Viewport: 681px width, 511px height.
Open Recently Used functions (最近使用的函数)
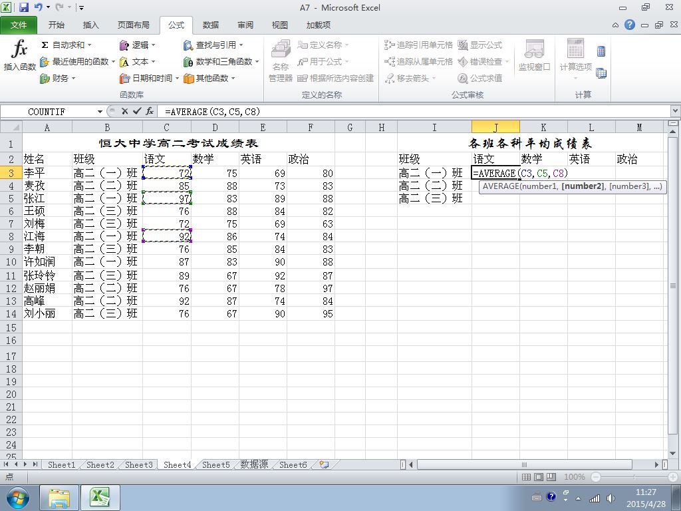click(x=77, y=62)
